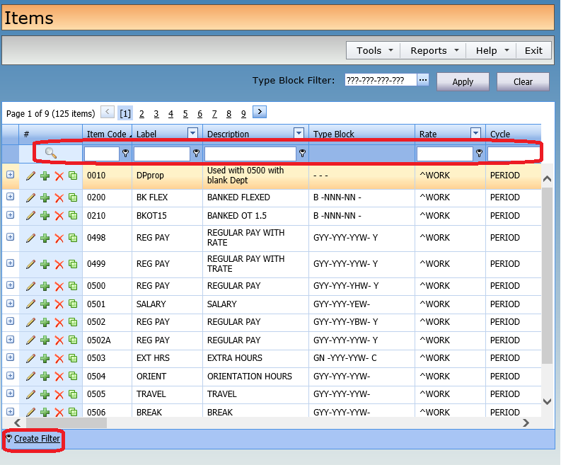This screenshot has height=465, width=561.
Task: Go to page 5 of results
Action: (185, 113)
